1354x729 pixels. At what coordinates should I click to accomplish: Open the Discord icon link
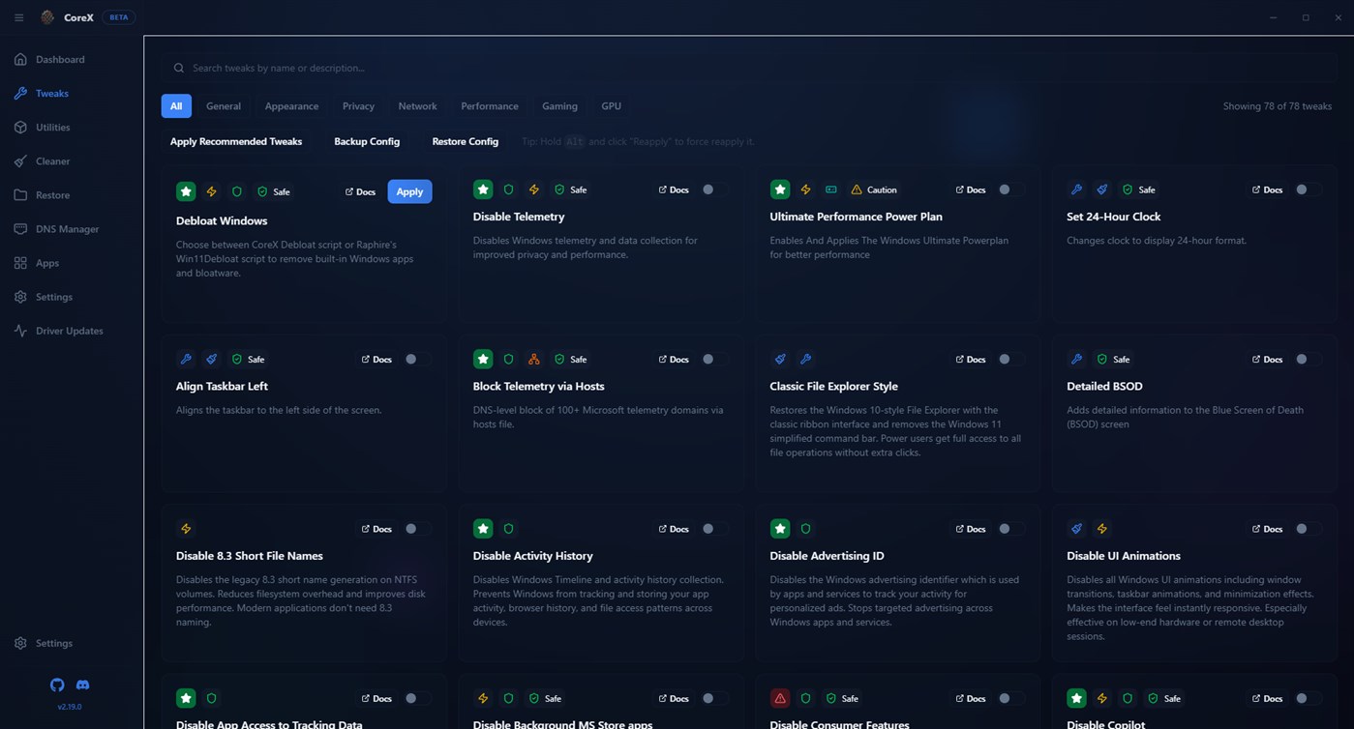click(83, 685)
